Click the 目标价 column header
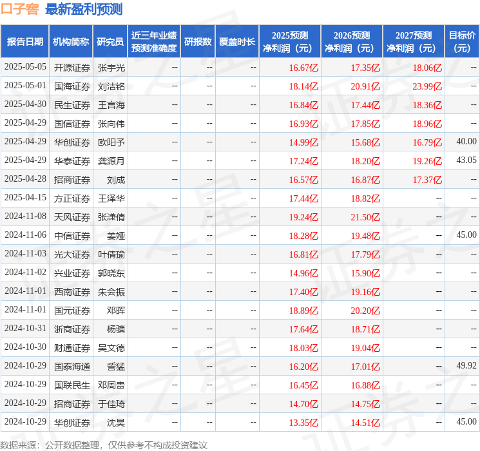The width and height of the screenshot is (480, 451). (x=462, y=42)
